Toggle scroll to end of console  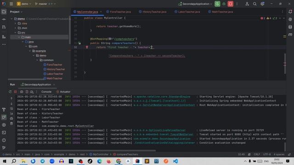click(x=11, y=113)
